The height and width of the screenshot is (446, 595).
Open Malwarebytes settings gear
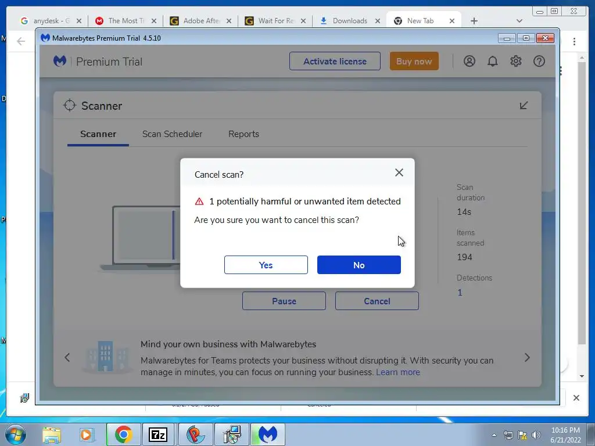(516, 61)
